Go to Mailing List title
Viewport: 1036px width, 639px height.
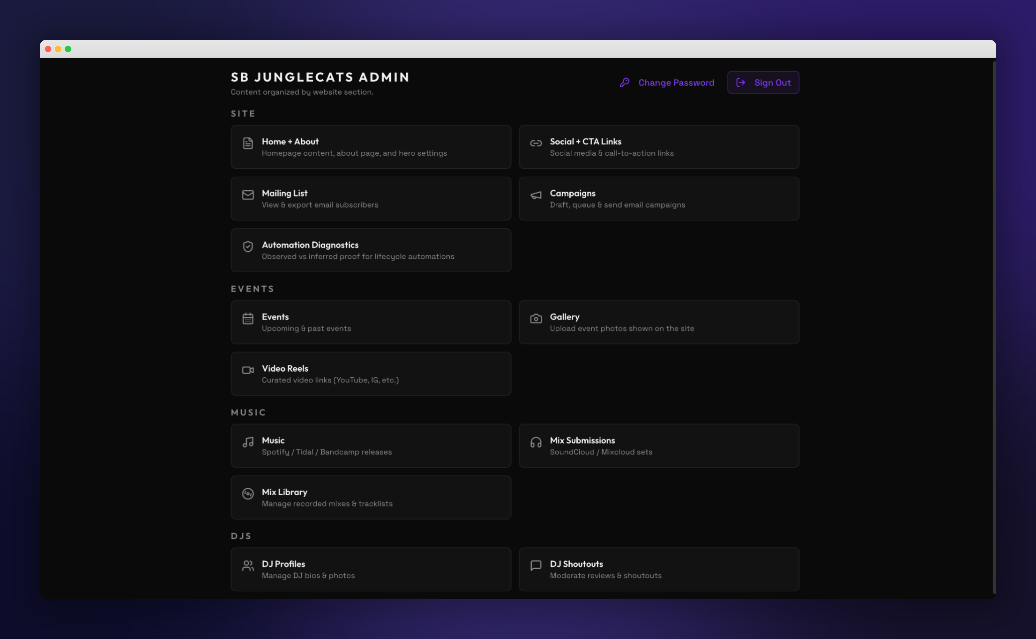284,193
